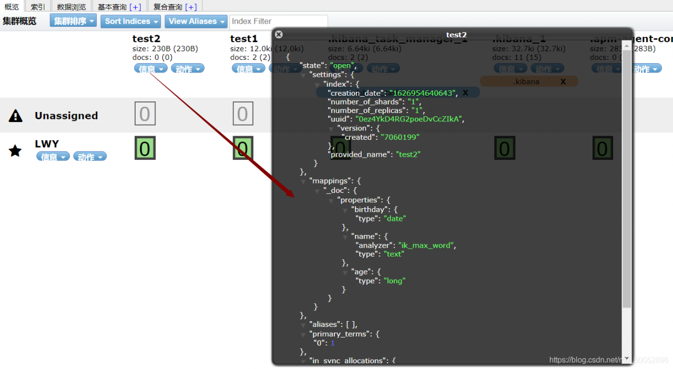Screen dimensions: 673x369
Task: Open 信息 menu under test2 index
Action: click(151, 68)
